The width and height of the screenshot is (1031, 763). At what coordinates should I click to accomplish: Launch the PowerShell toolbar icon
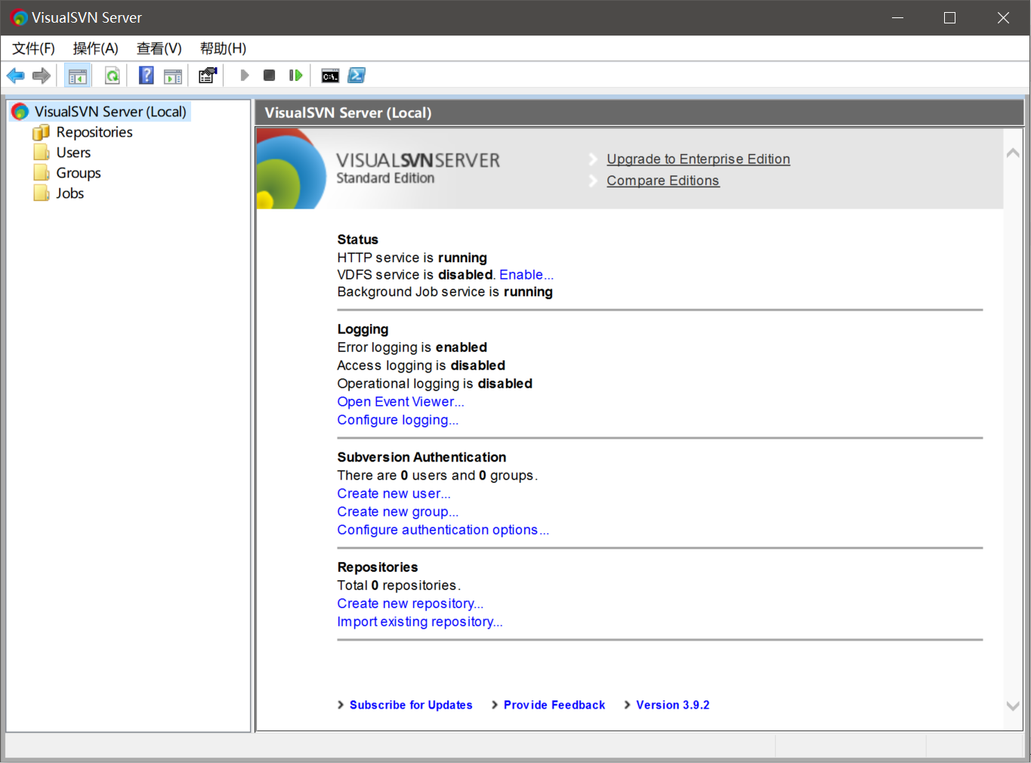point(357,76)
